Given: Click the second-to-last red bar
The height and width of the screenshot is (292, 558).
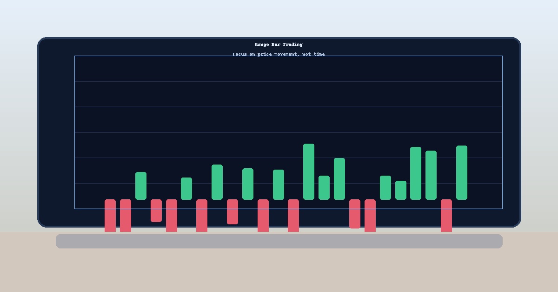Looking at the screenshot, I should tap(370, 216).
